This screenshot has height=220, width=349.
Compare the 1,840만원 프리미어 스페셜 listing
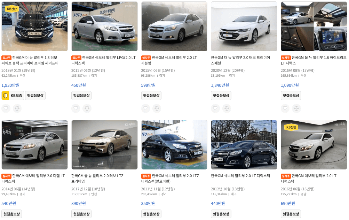pyautogui.click(x=227, y=108)
